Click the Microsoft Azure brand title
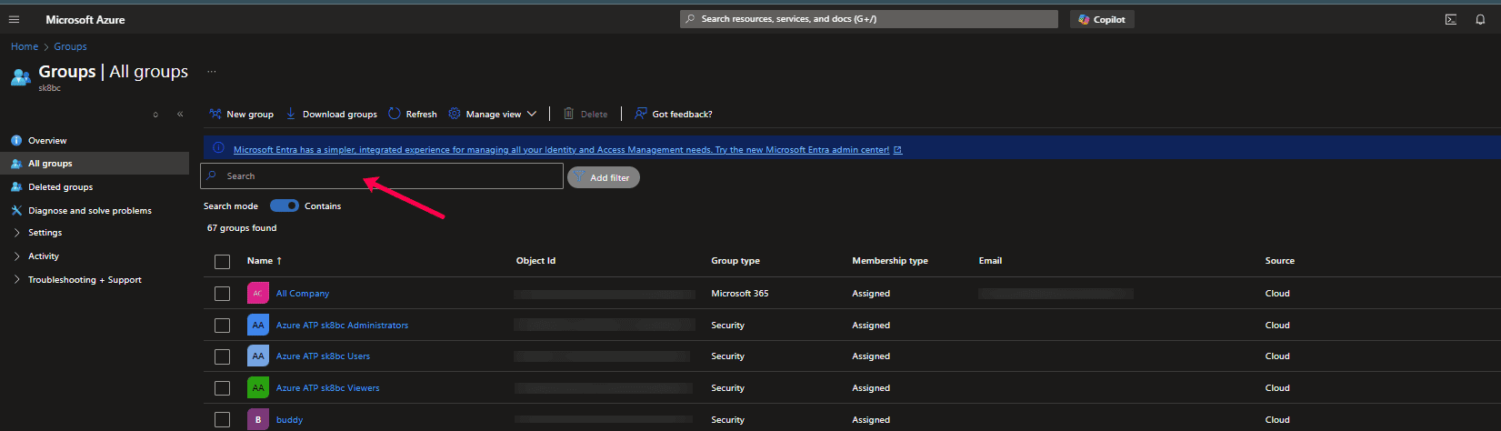The height and width of the screenshot is (431, 1501). coord(85,19)
